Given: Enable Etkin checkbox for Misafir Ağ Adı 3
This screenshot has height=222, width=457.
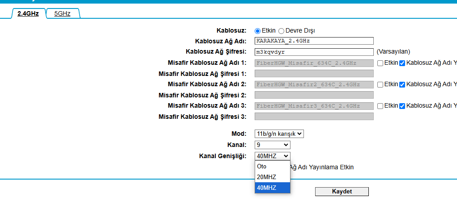Looking at the screenshot, I should point(380,106).
